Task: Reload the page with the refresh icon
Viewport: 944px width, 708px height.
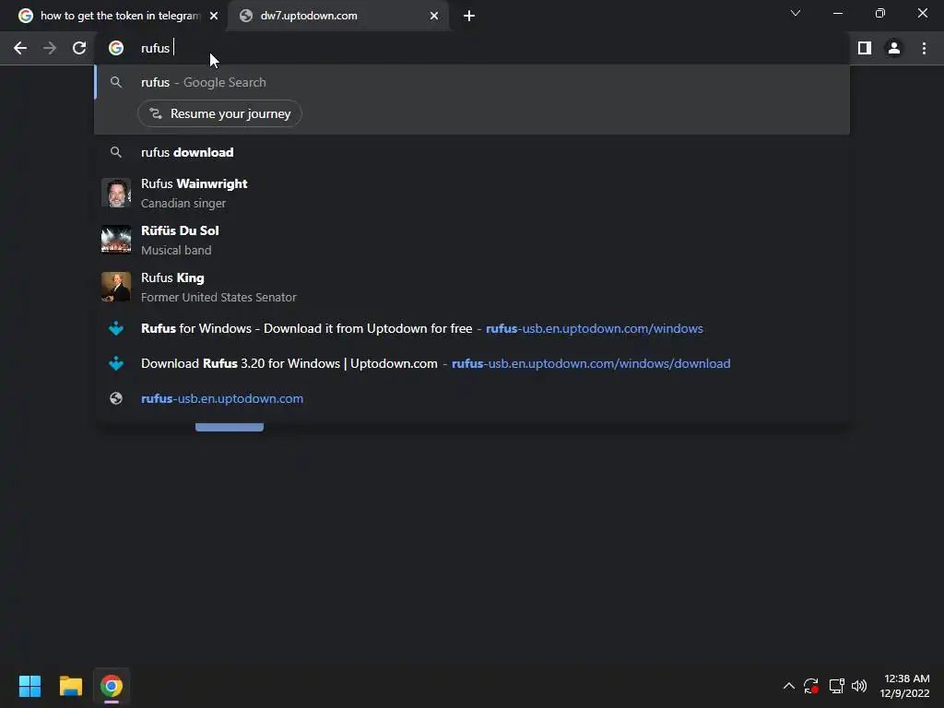Action: coord(79,48)
